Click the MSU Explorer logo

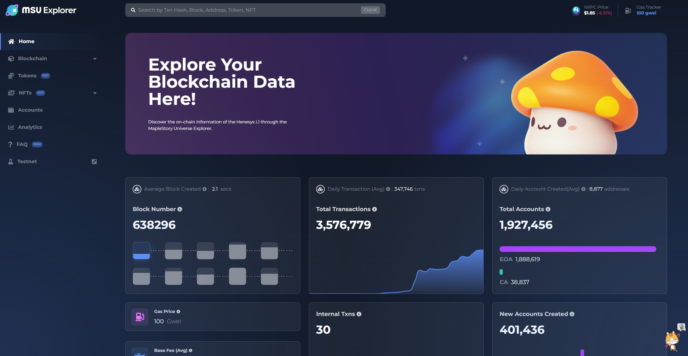click(x=41, y=10)
